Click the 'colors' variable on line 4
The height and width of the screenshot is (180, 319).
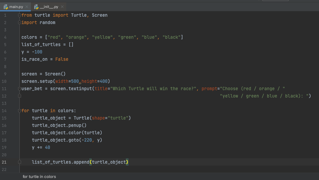[29, 37]
